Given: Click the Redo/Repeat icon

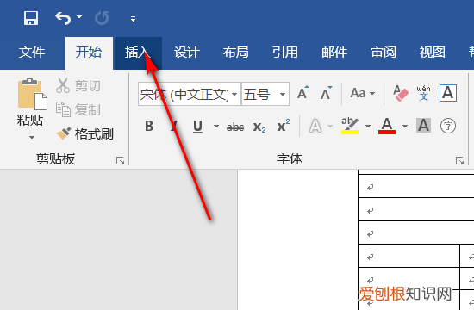Looking at the screenshot, I should click(x=102, y=18).
